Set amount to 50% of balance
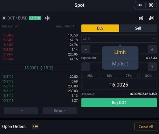The height and width of the screenshot is (134, 159). [x=109, y=76]
